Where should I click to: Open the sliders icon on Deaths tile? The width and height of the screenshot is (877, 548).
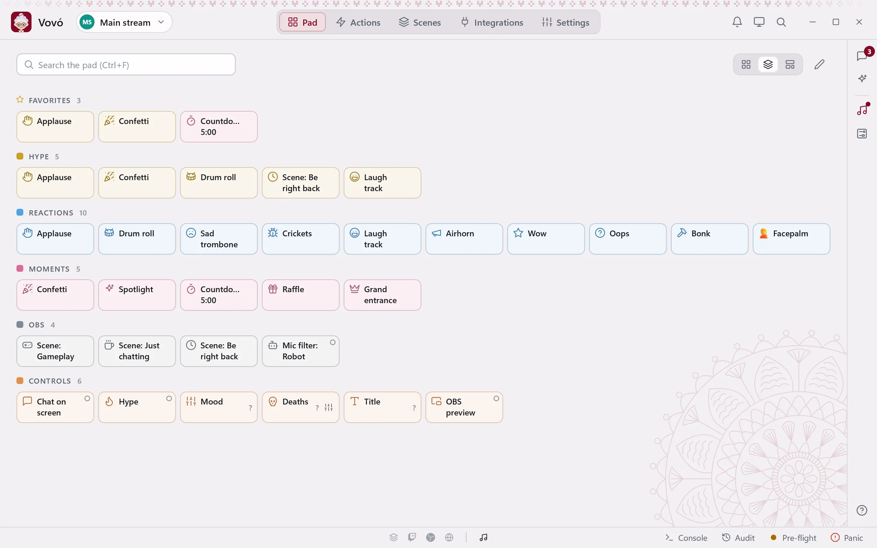[x=329, y=407]
